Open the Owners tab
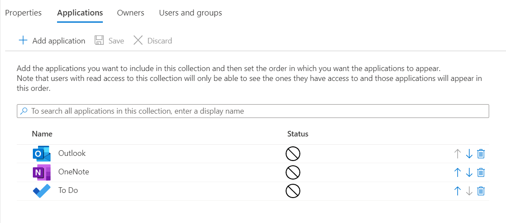 pos(130,13)
